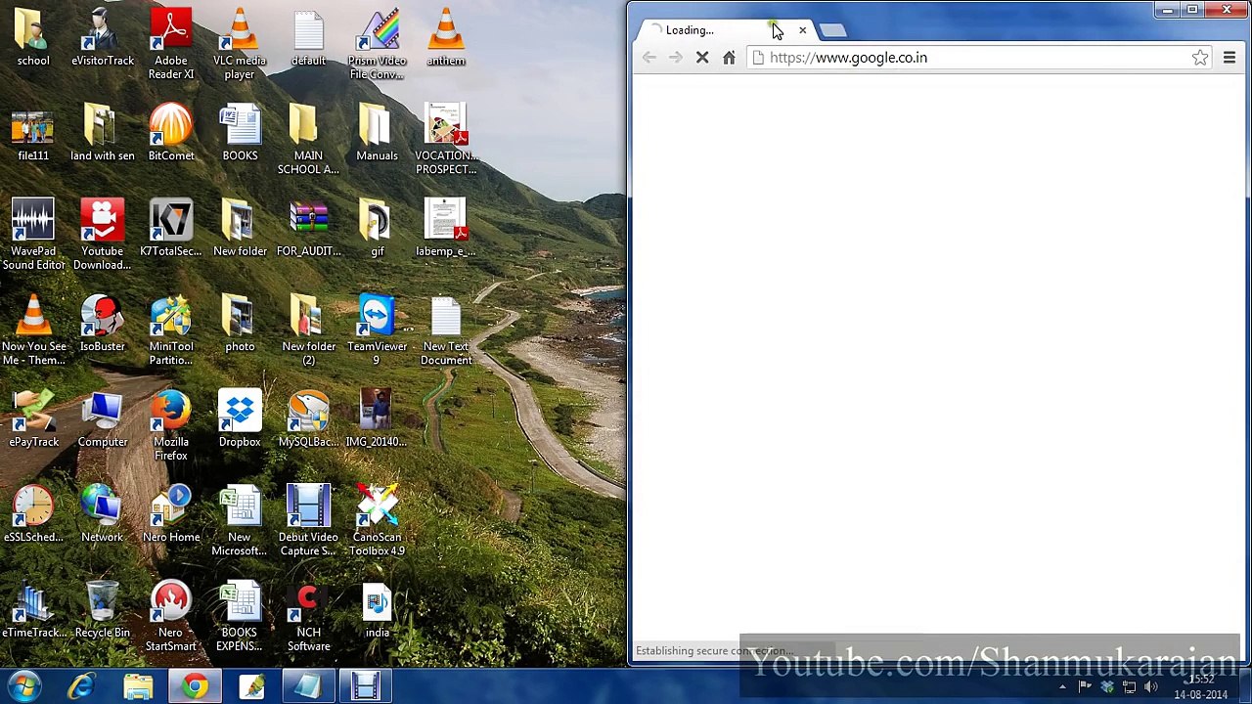Select the IsoBuster desktop icon

coord(103,324)
